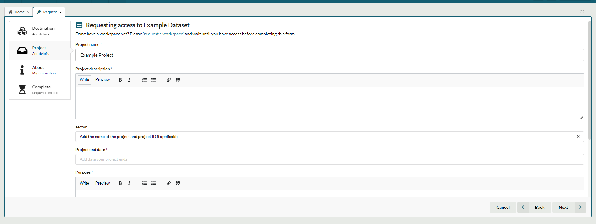
Task: Insert bullet list in Project description
Action: click(x=153, y=80)
